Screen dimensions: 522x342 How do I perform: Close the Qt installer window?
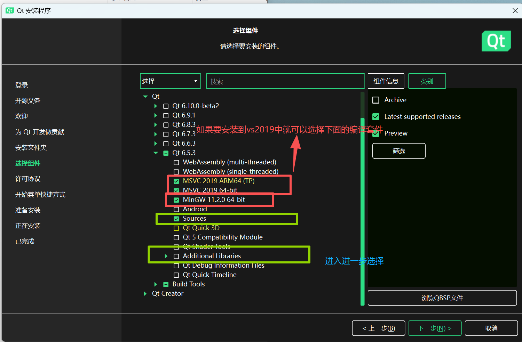(515, 11)
